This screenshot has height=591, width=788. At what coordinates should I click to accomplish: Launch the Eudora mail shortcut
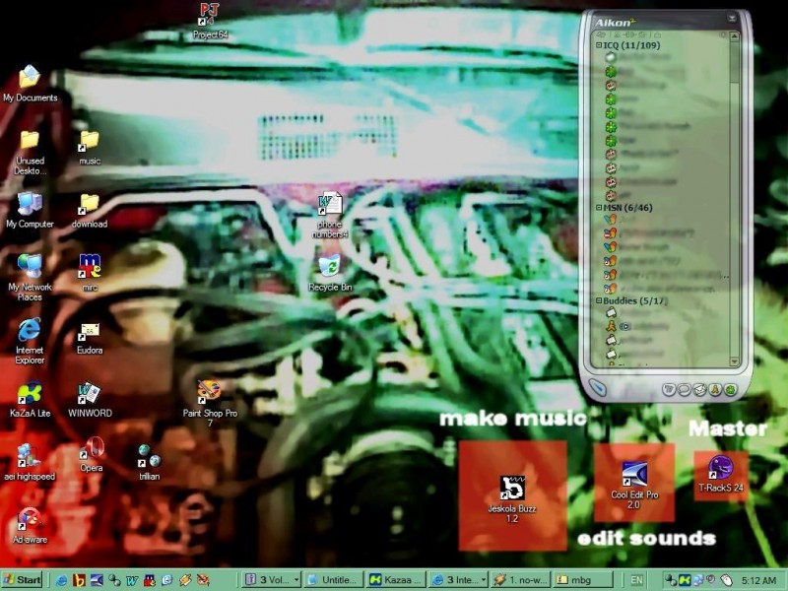coord(90,339)
